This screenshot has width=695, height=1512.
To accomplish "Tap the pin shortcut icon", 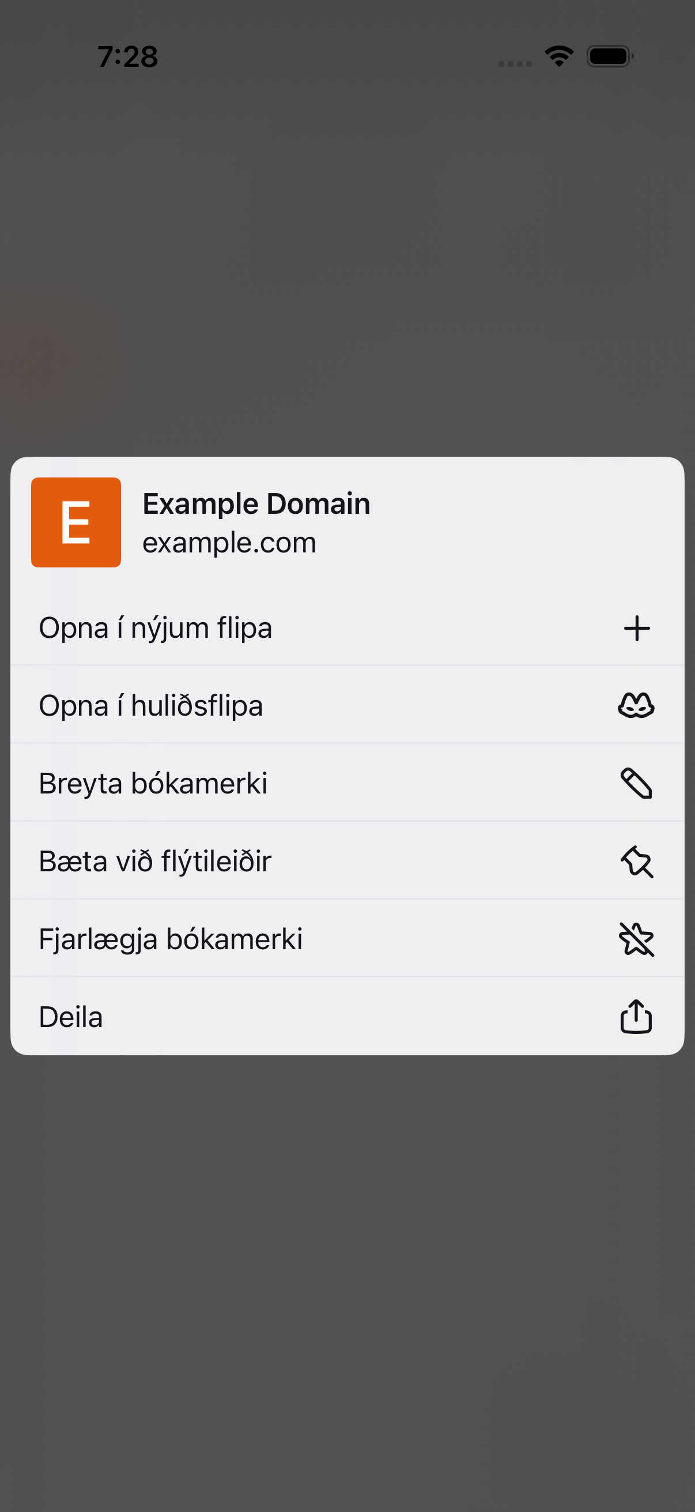I will [x=636, y=861].
